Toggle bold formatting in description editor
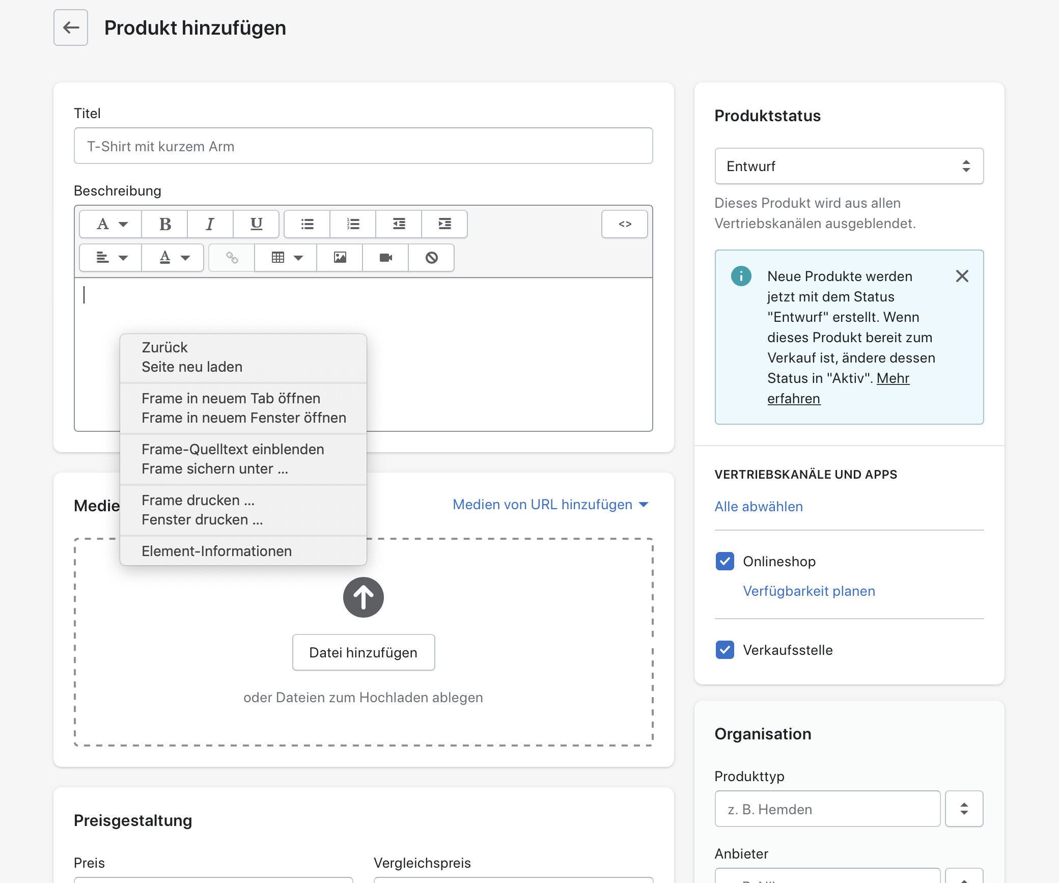 (x=165, y=224)
